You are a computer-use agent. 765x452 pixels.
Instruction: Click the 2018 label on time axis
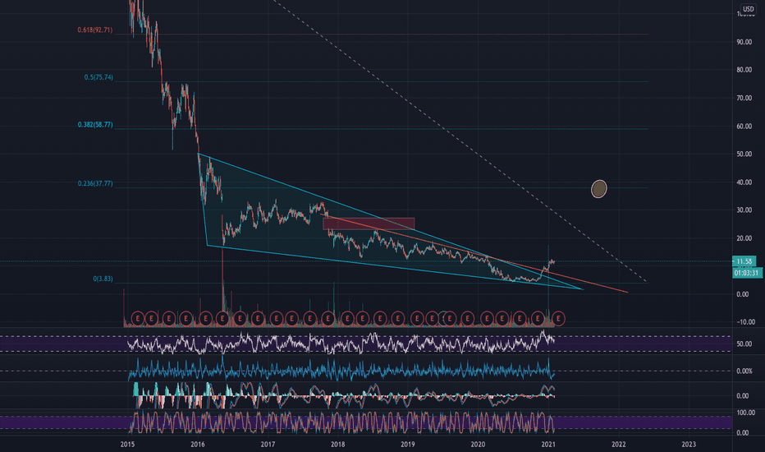tap(337, 444)
